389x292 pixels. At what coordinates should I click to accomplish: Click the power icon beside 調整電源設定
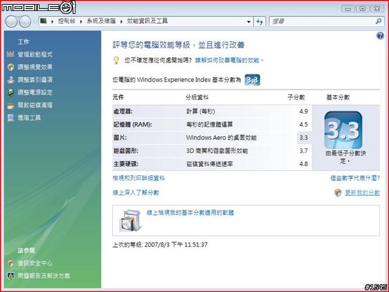click(x=10, y=92)
